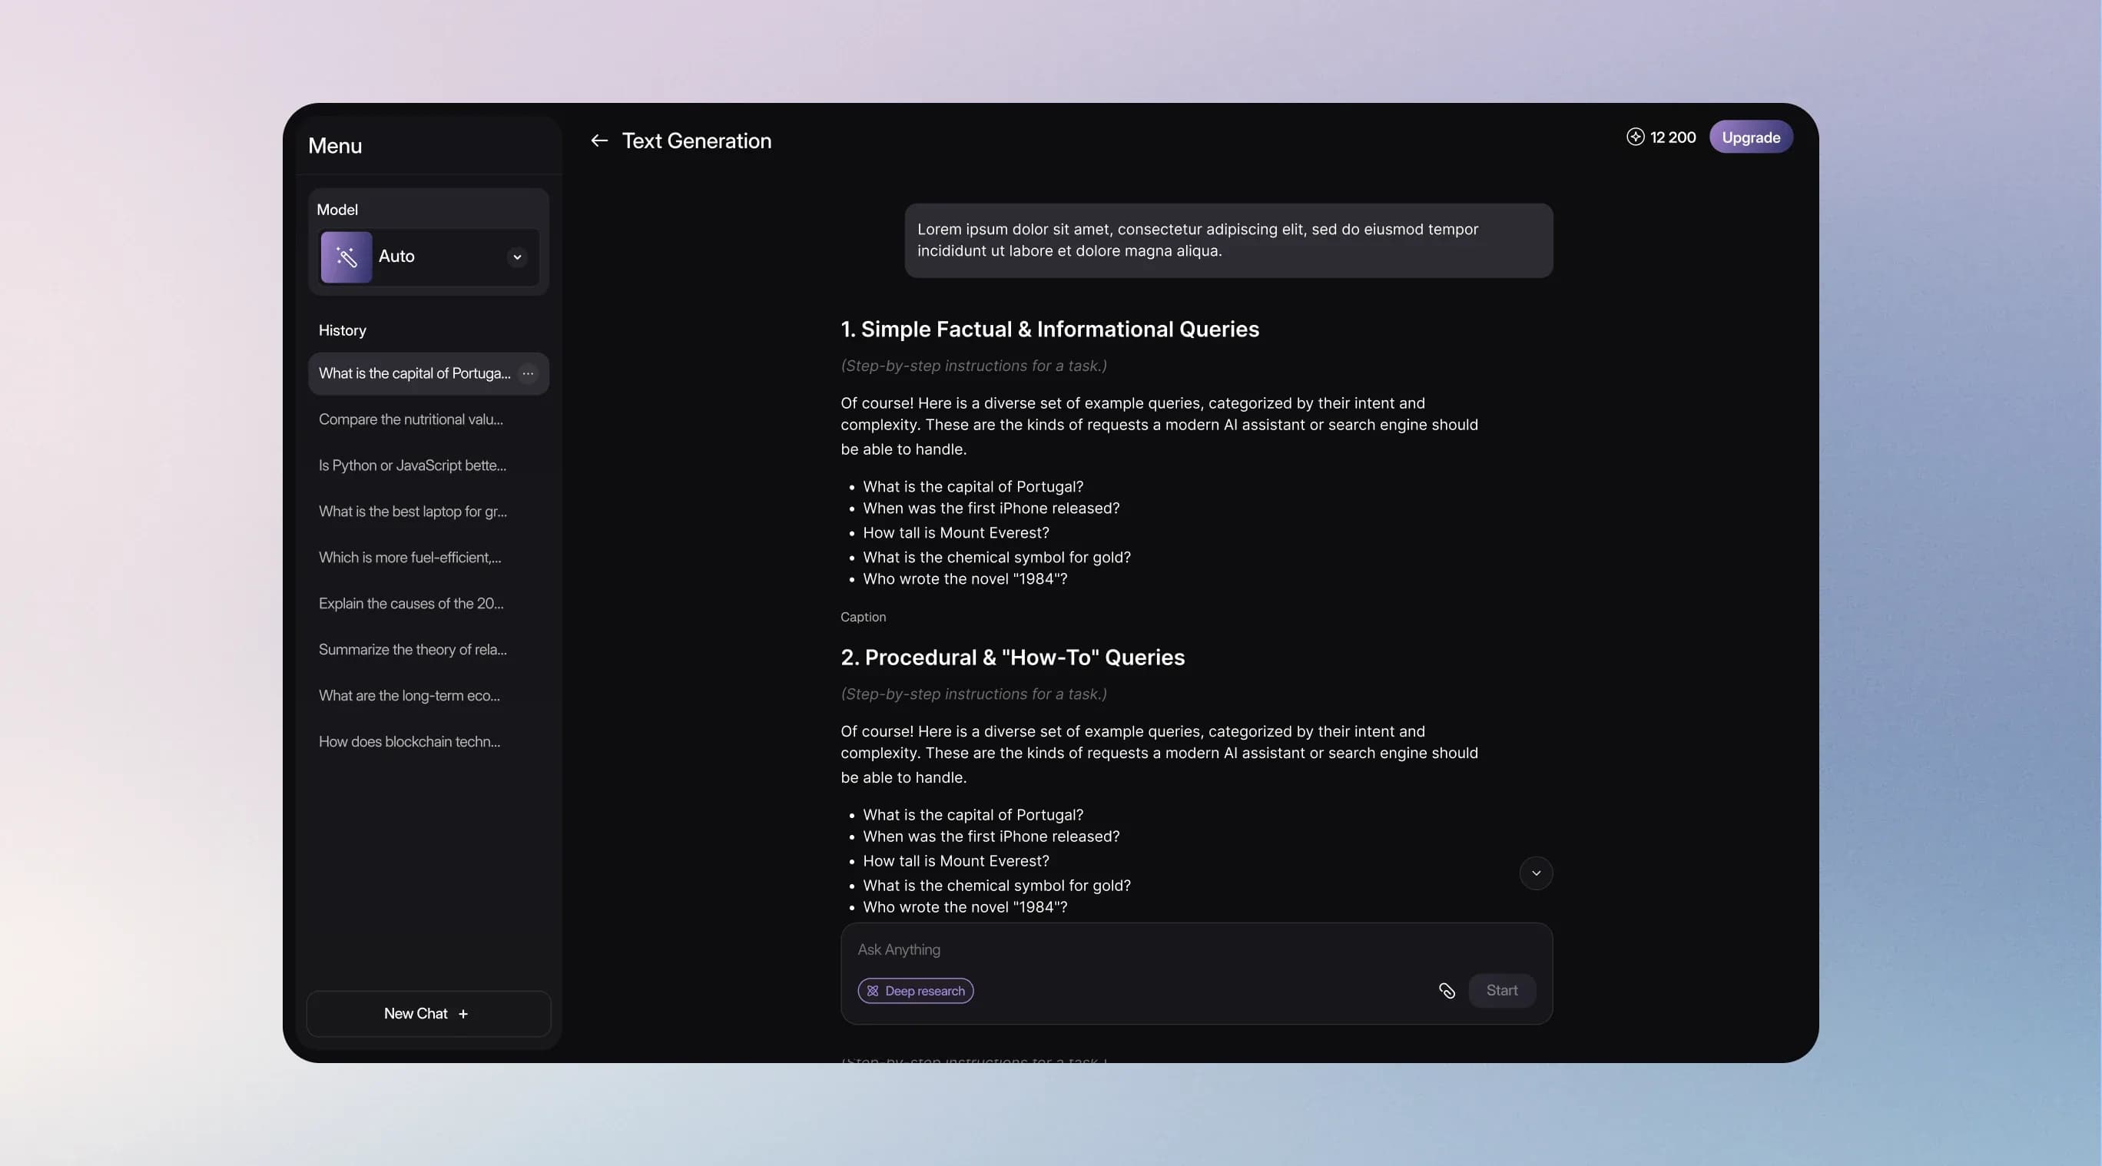2102x1166 pixels.
Task: Click heading "1. Simple Factual & Informational Queries"
Action: pyautogui.click(x=1049, y=329)
